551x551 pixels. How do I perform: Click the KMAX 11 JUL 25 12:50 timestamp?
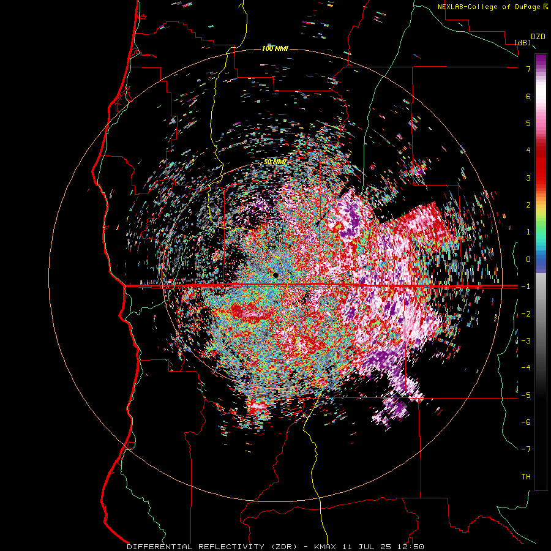tap(368, 547)
